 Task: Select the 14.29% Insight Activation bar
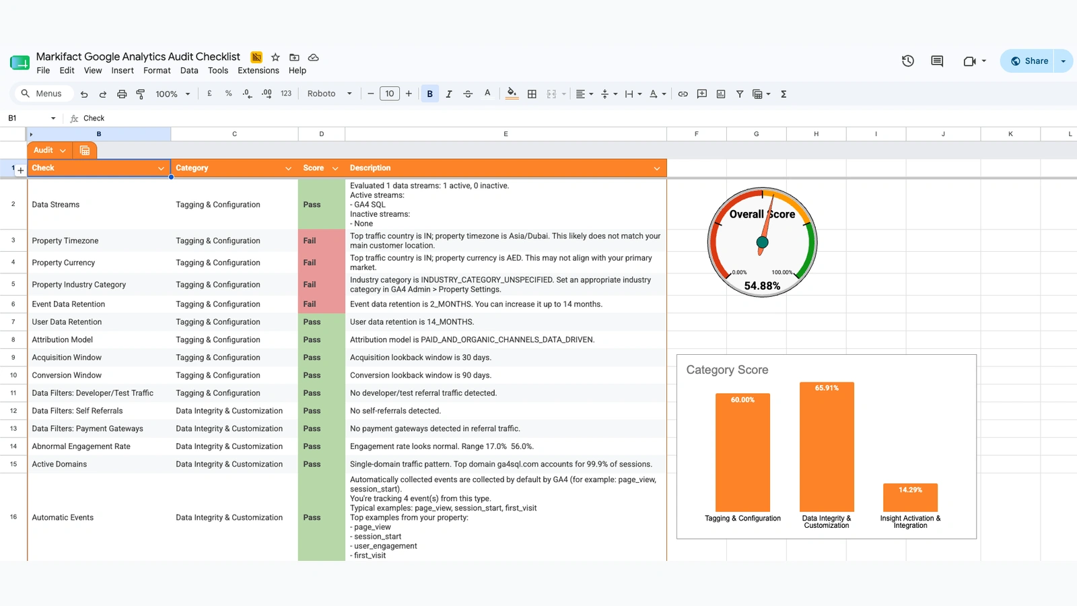pyautogui.click(x=910, y=498)
